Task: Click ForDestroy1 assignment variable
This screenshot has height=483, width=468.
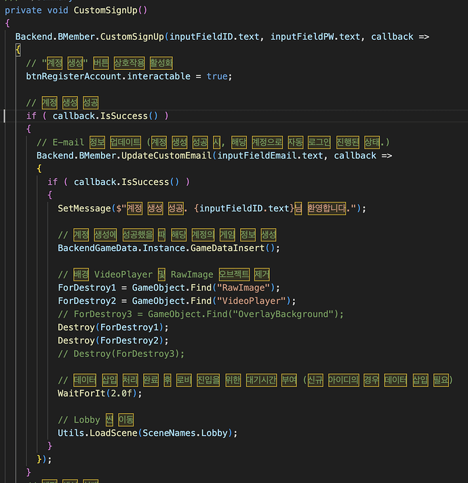Action: [87, 288]
